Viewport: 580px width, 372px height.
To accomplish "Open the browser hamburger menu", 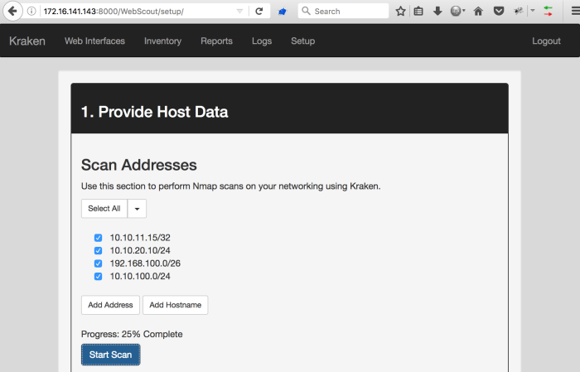I will (x=575, y=11).
